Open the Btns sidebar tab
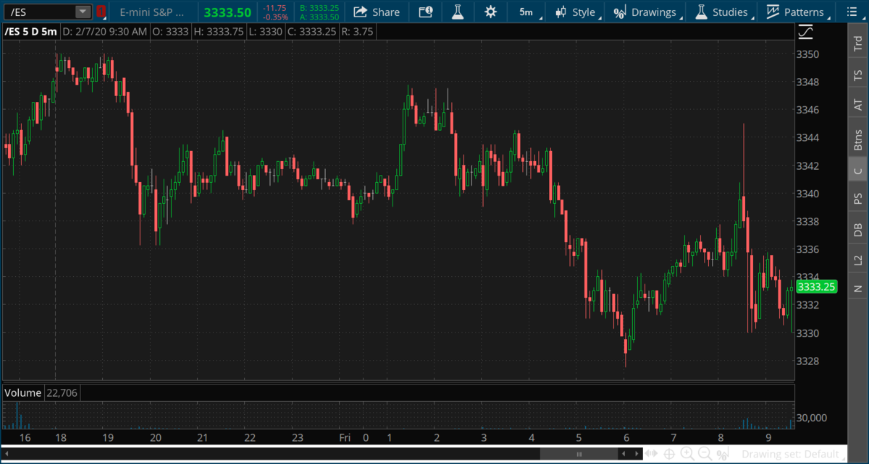The height and width of the screenshot is (464, 869). 858,138
